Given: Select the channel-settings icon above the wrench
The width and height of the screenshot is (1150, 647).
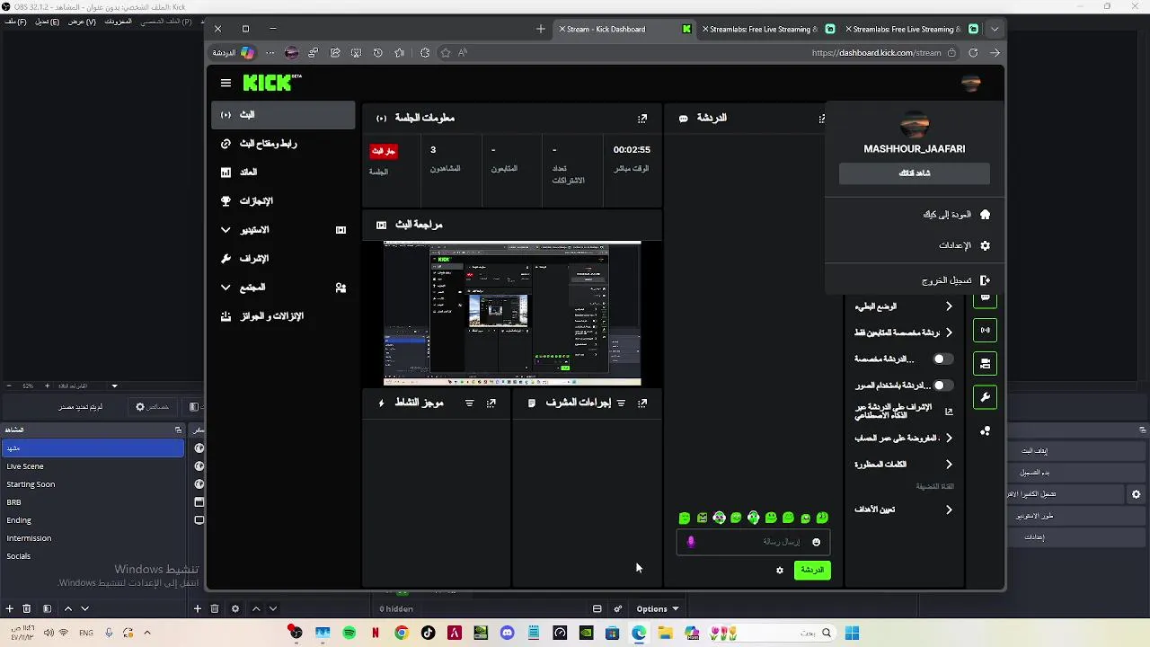Looking at the screenshot, I should (x=986, y=363).
